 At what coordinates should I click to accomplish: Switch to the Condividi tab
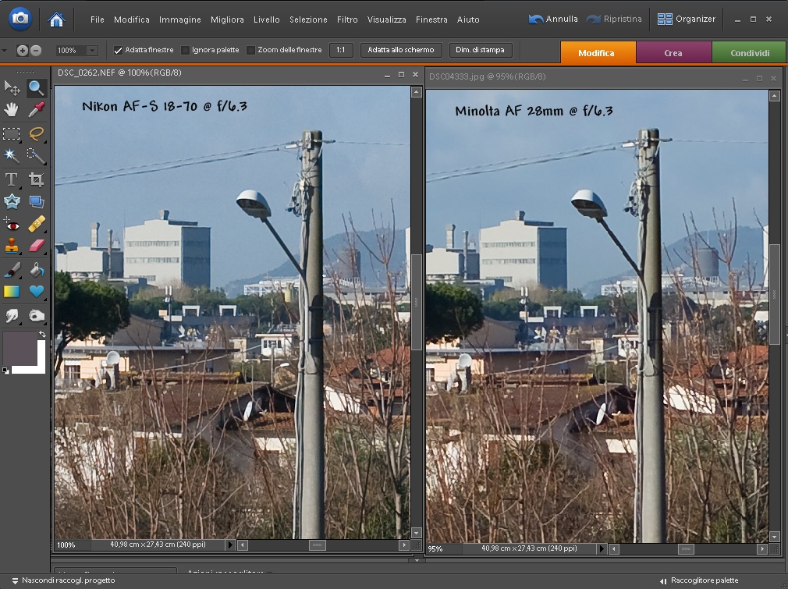click(749, 52)
